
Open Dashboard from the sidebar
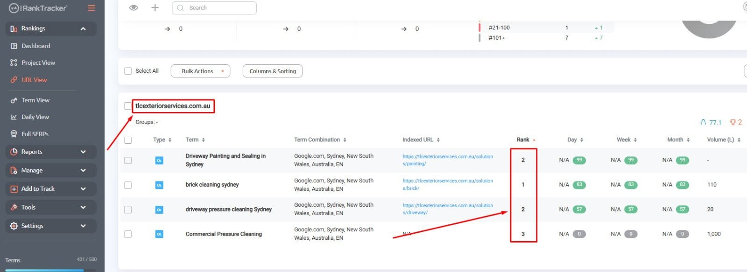35,46
